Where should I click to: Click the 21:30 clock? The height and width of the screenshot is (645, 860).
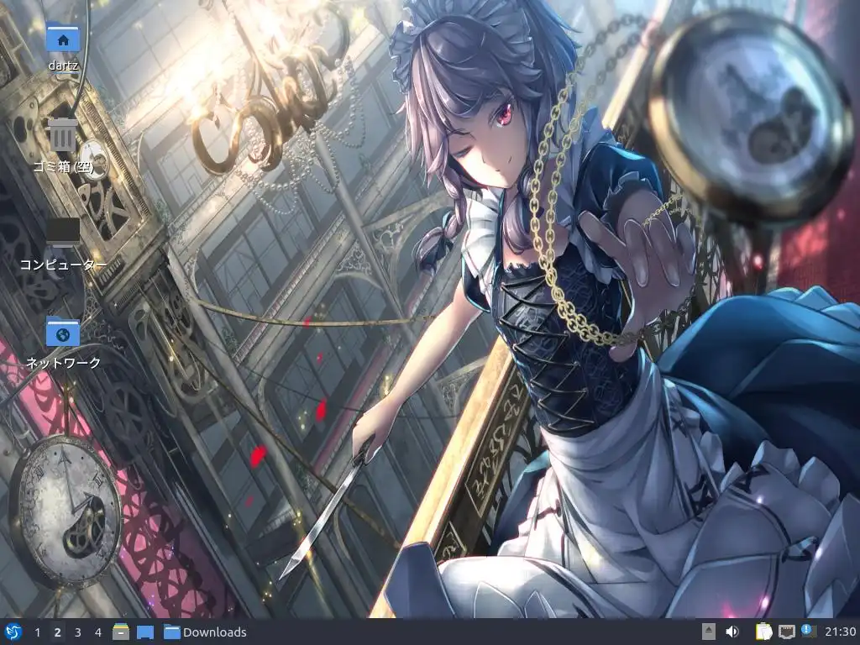pyautogui.click(x=840, y=632)
